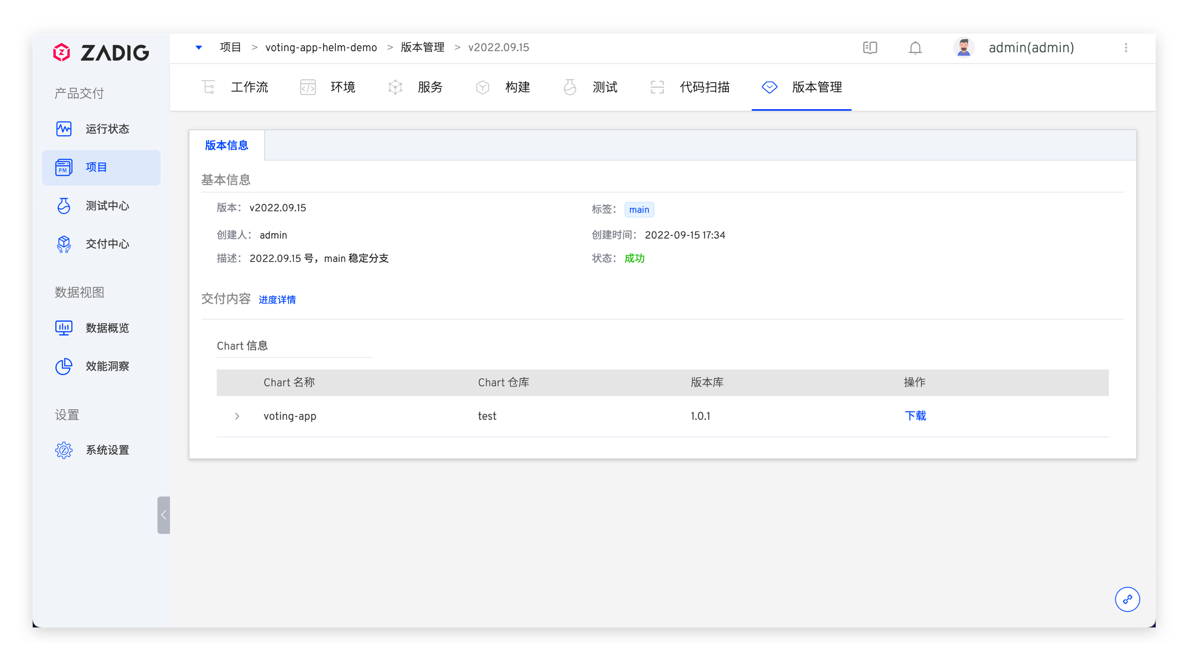Viewport: 1188px width, 661px height.
Task: Open 交付中心 in the sidebar
Action: pyautogui.click(x=106, y=244)
